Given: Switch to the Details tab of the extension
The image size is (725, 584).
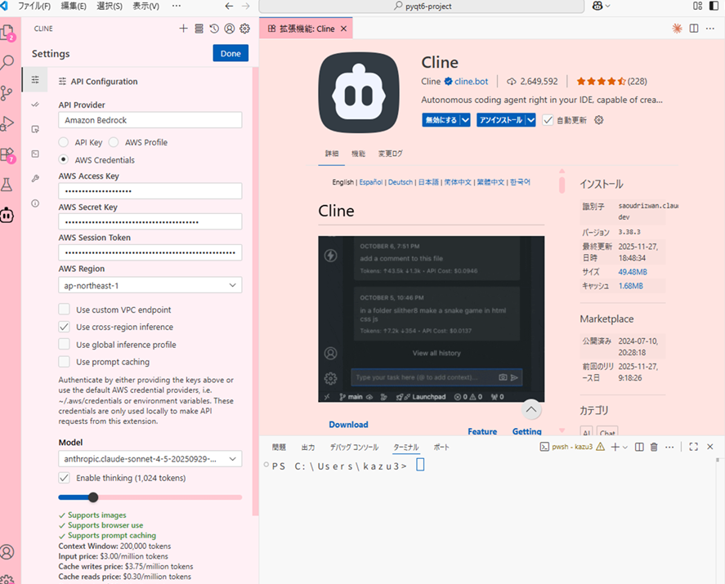Looking at the screenshot, I should pyautogui.click(x=332, y=154).
